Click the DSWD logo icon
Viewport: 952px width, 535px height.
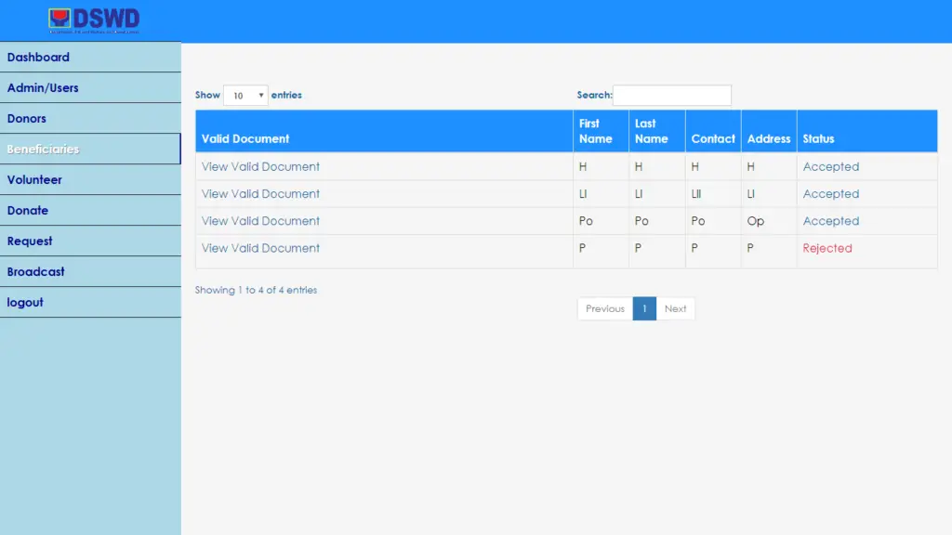(59, 18)
